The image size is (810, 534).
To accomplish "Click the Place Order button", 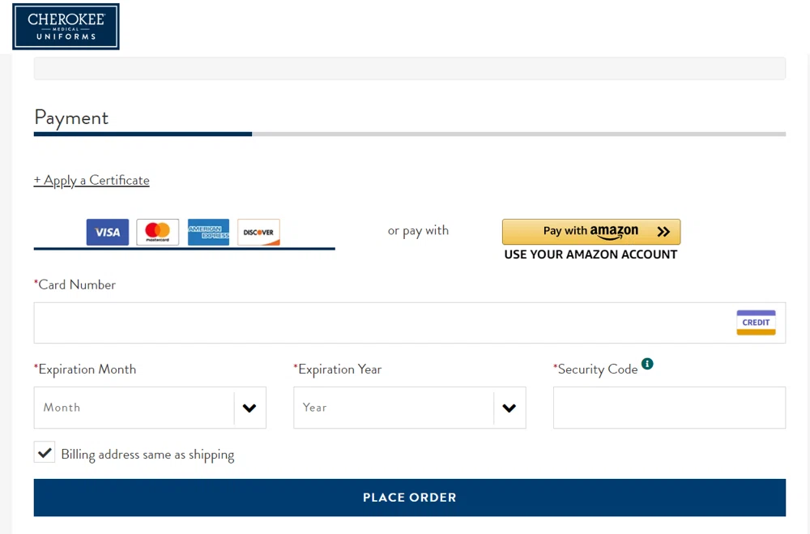I will (x=409, y=497).
